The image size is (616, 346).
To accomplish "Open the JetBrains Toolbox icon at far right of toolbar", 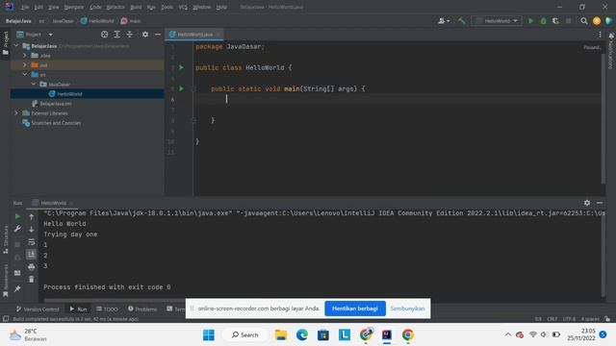I will pyautogui.click(x=609, y=21).
